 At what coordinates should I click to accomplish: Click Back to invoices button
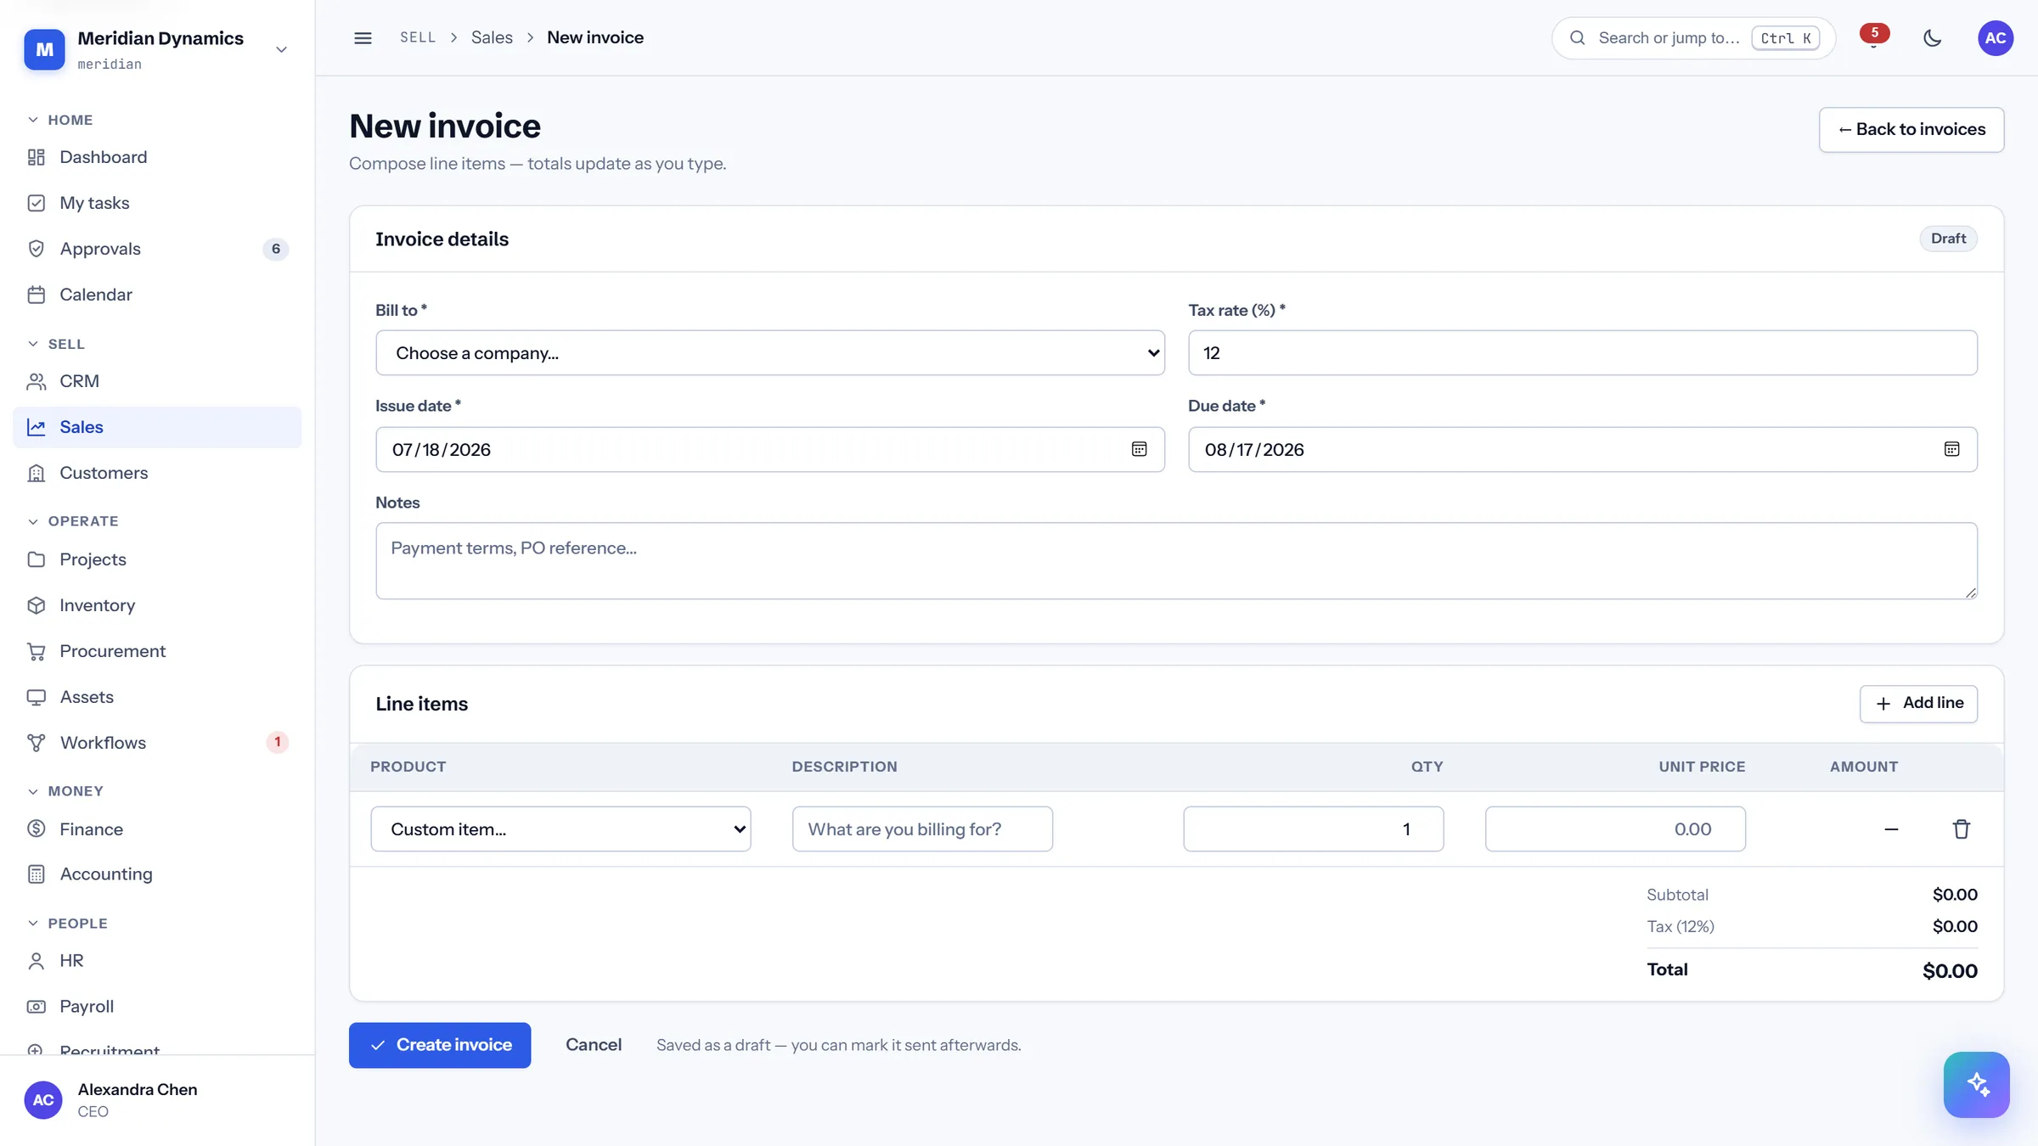coord(1911,130)
